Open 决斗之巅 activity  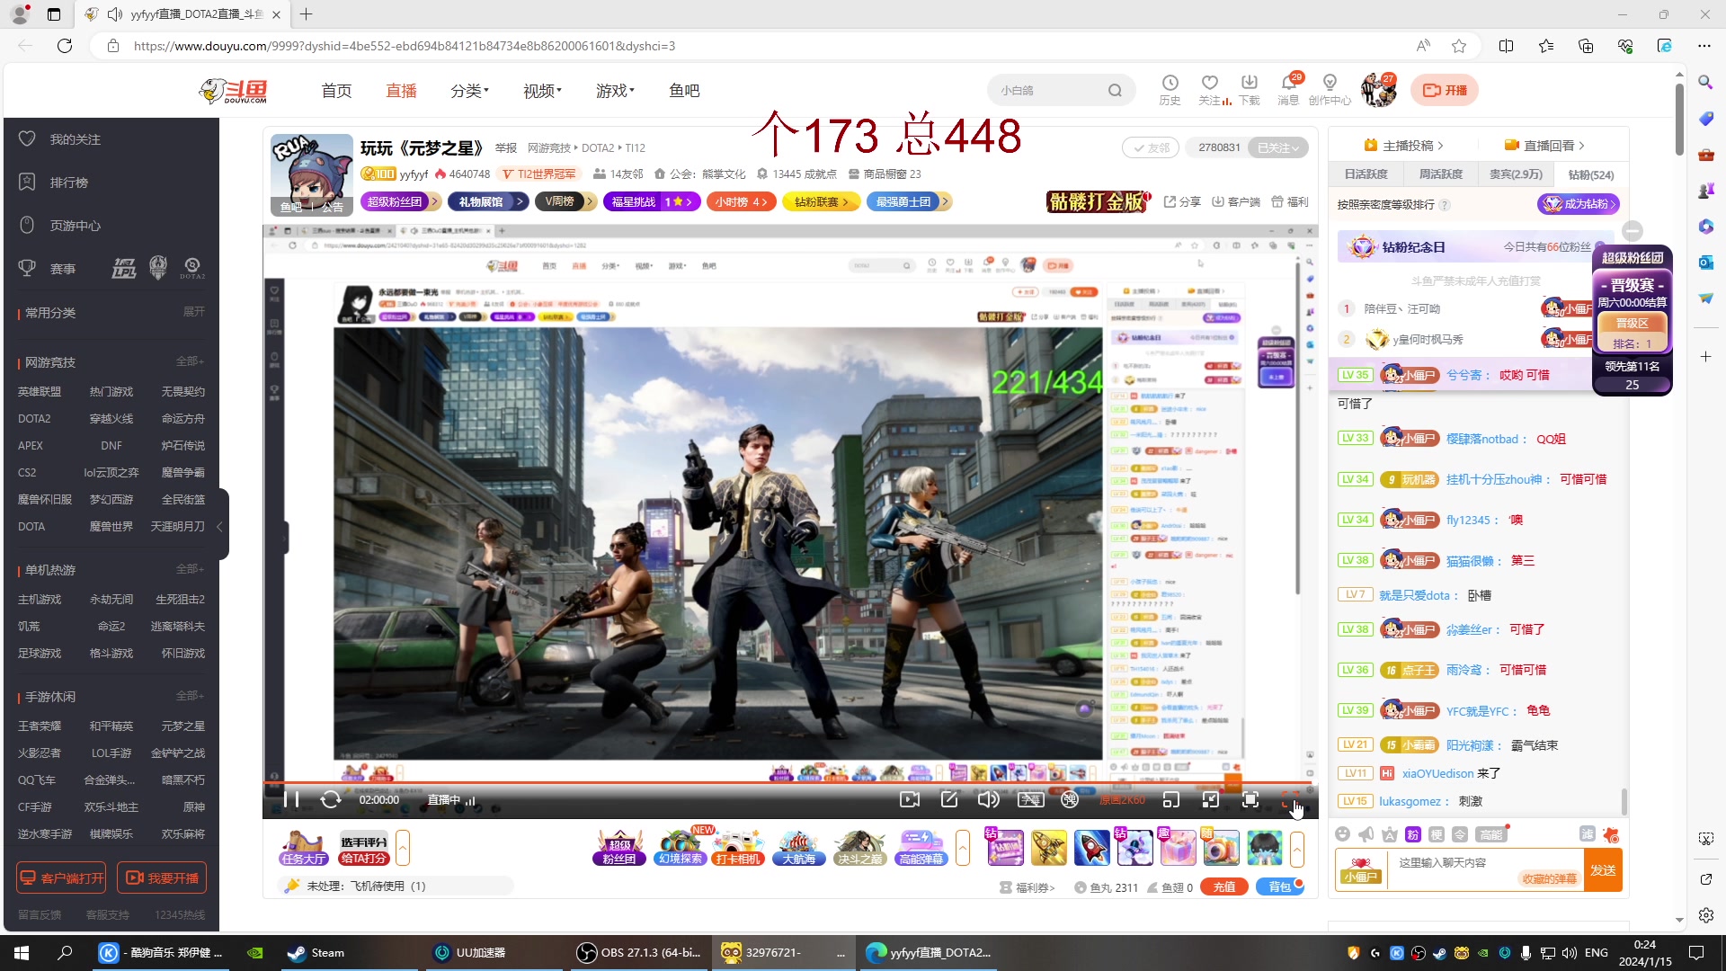point(859,848)
